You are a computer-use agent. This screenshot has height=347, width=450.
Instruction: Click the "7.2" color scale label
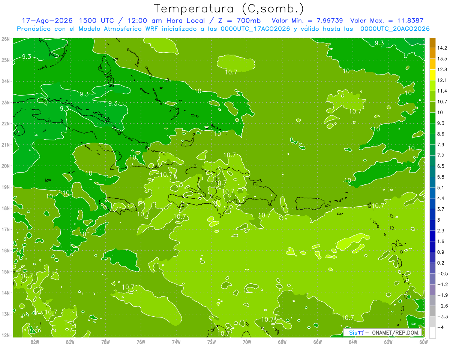441,155
